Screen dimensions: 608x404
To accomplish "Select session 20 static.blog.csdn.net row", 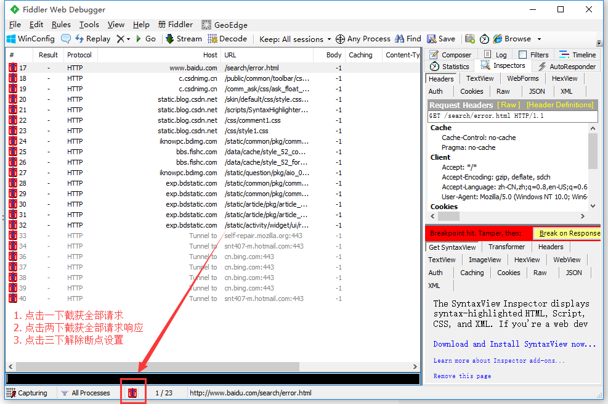I will [x=213, y=99].
